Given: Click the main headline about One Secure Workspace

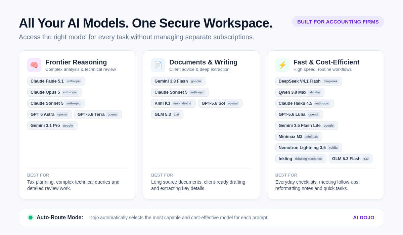Looking at the screenshot, I should (145, 23).
